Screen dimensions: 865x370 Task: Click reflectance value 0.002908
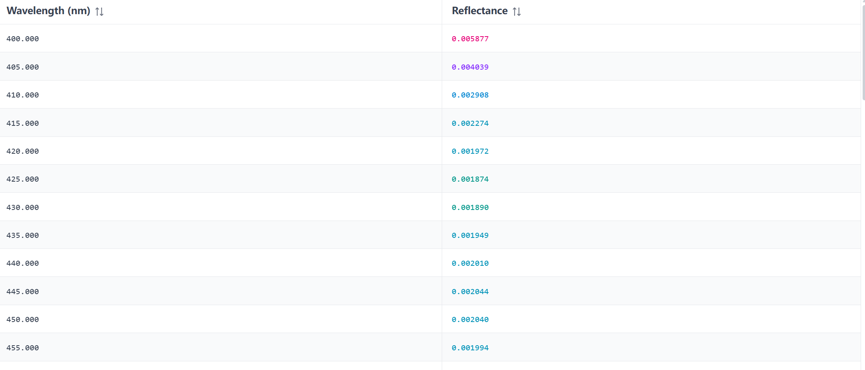click(x=470, y=95)
